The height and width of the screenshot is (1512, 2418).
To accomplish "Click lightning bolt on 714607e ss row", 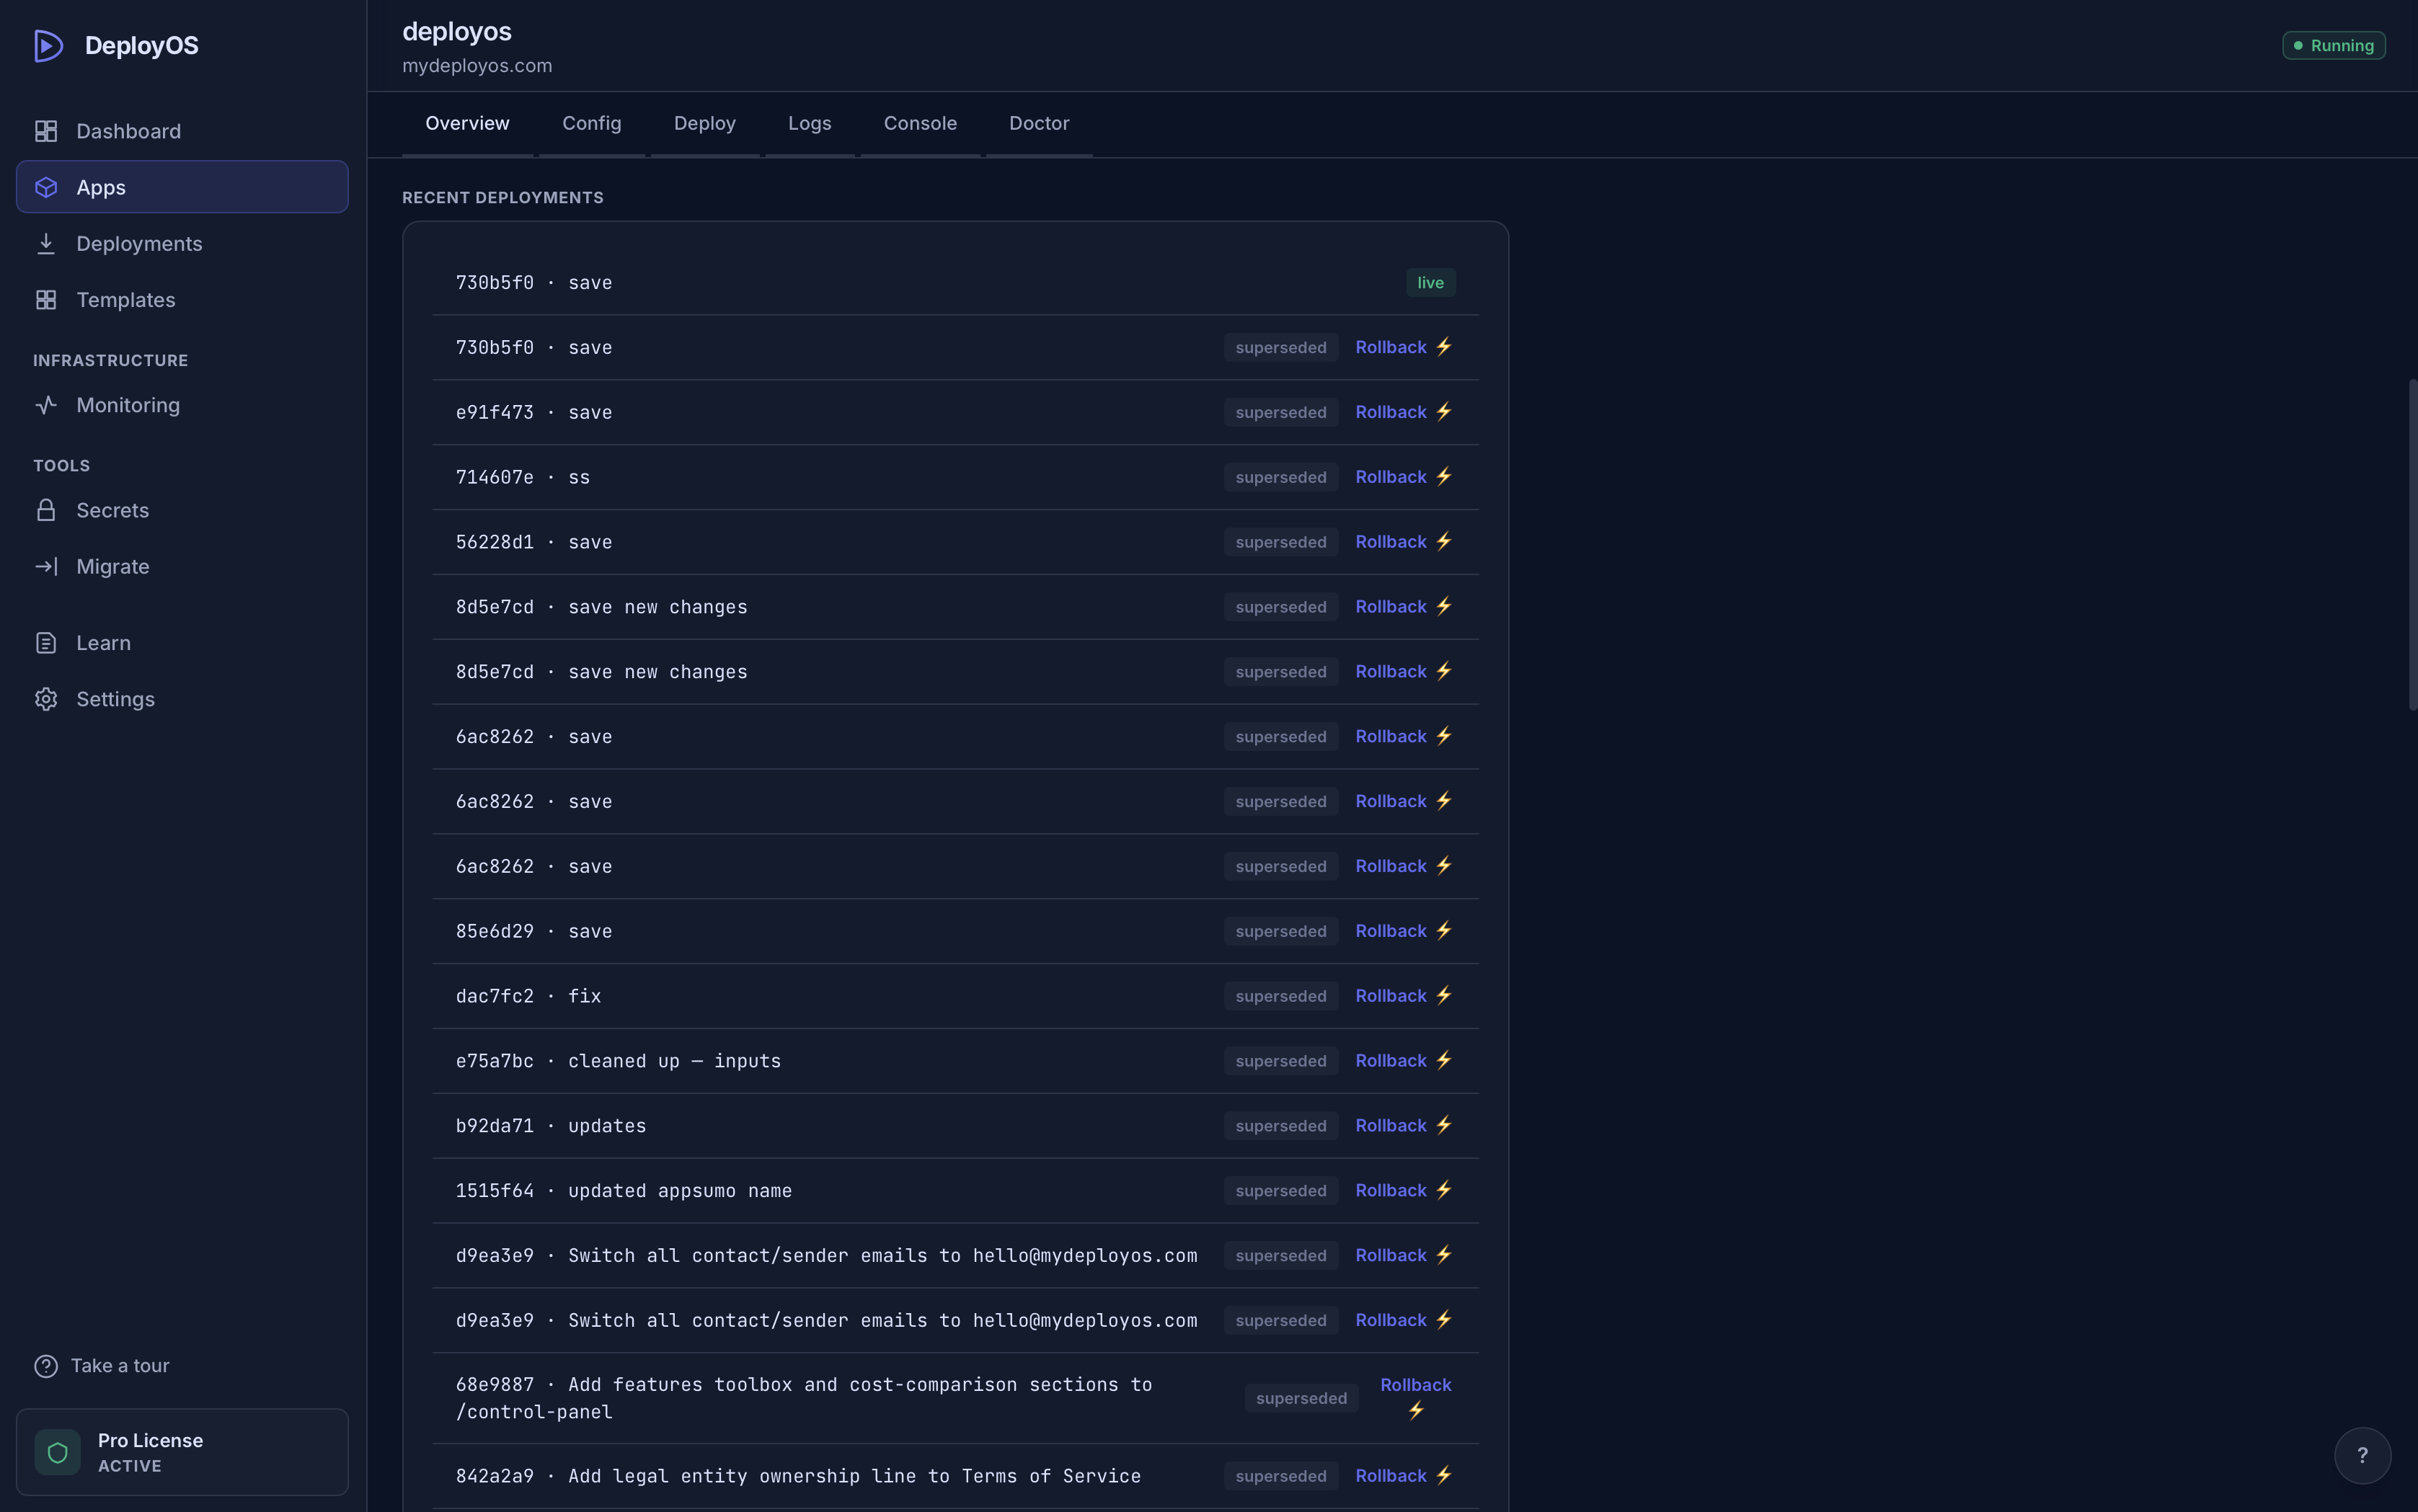I will [x=1443, y=477].
